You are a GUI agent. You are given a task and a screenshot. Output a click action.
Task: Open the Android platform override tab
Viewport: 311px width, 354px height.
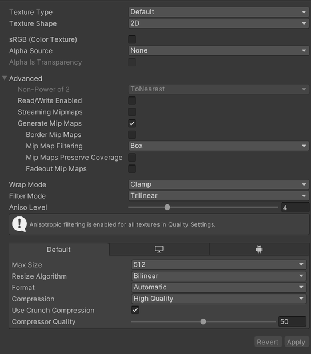point(259,250)
